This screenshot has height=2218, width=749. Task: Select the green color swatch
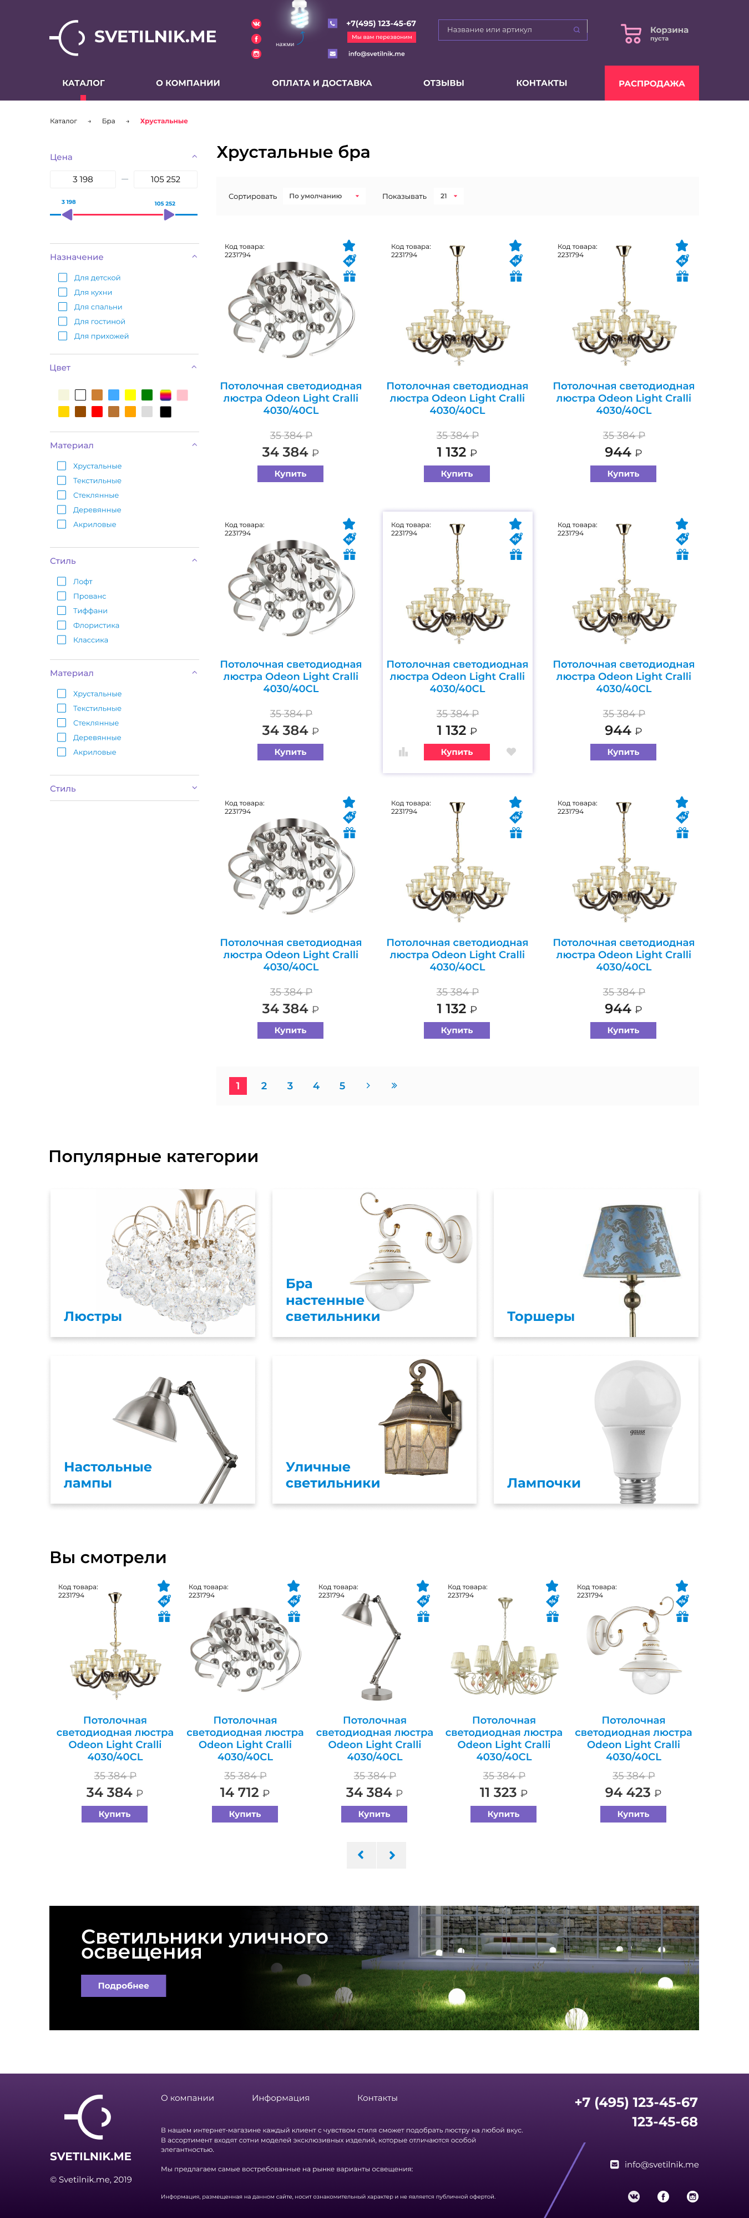147,395
